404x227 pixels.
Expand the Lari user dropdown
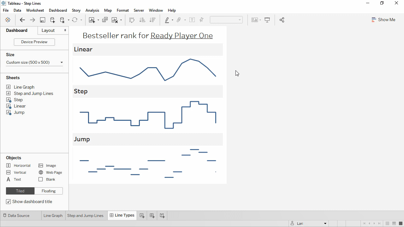click(325, 224)
